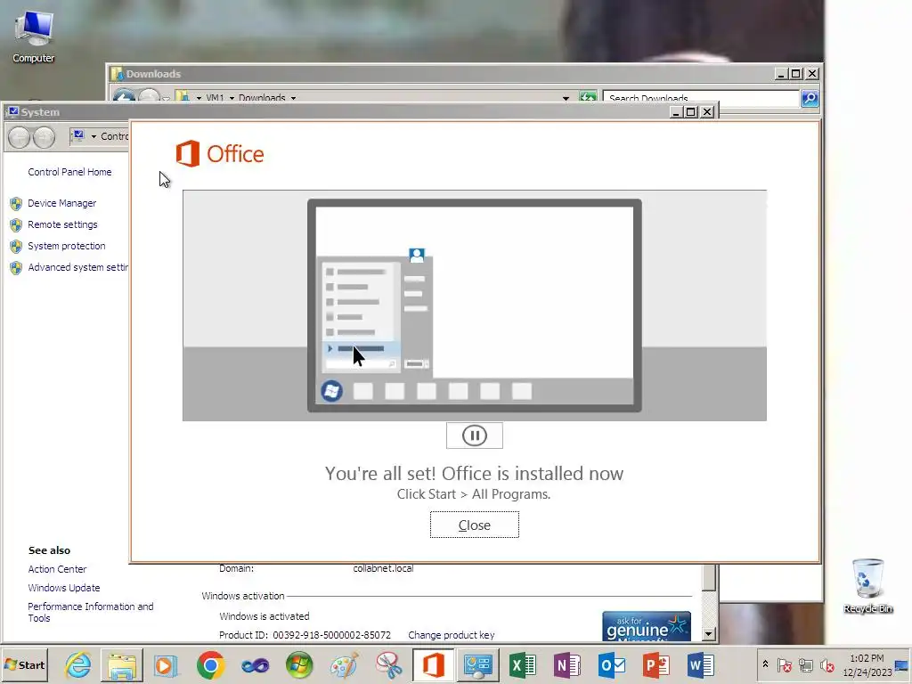This screenshot has height=684, width=912.
Task: Click the System window scrollbar thumb
Action: (709, 577)
